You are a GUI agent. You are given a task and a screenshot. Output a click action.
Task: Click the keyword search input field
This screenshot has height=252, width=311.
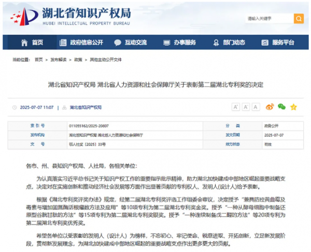click(x=268, y=19)
